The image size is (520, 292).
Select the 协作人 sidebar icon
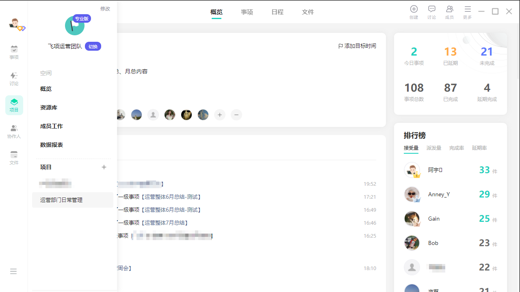tap(14, 131)
